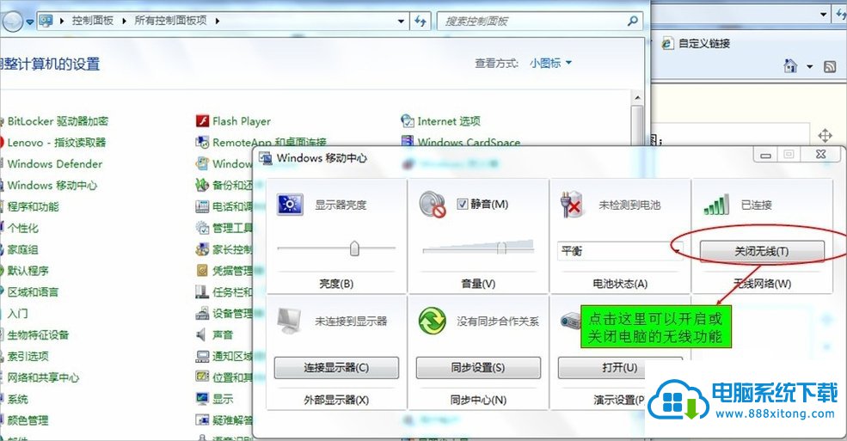Click 所有控制面板项 breadcrumb segment

[171, 21]
